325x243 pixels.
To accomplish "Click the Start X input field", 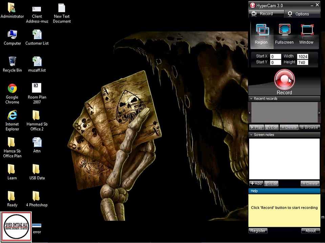I will tap(276, 56).
